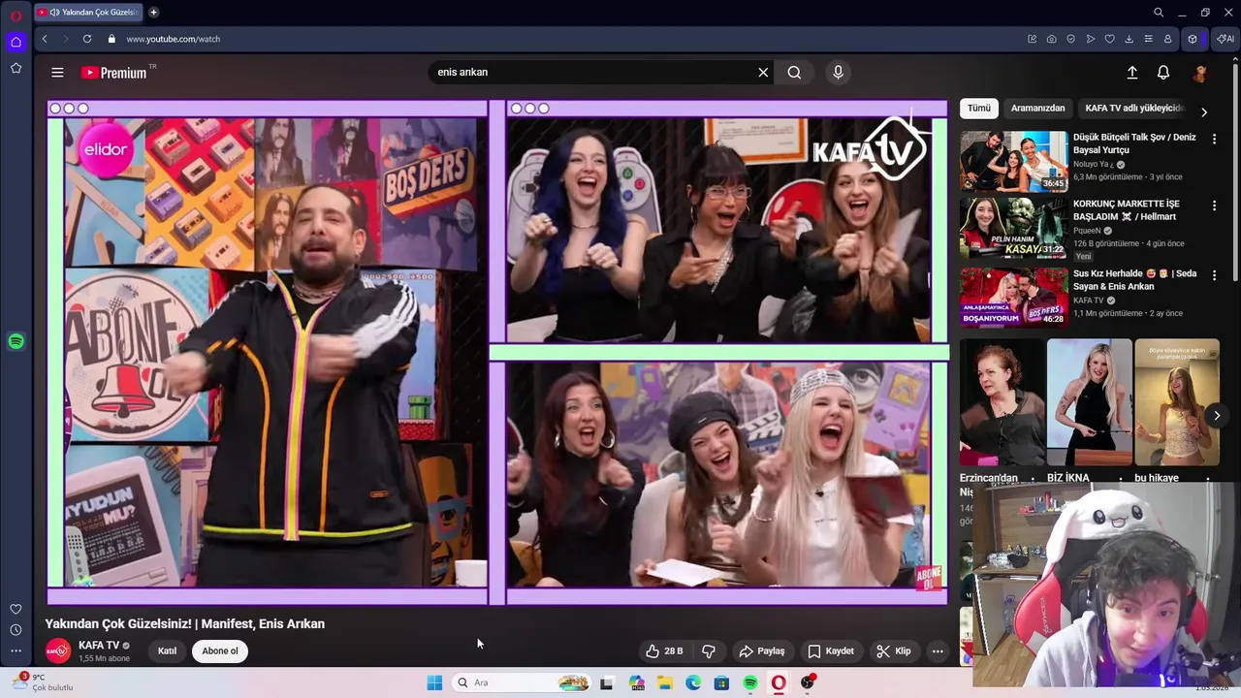The width and height of the screenshot is (1241, 698).
Task: Open YouTube notifications bell
Action: (x=1163, y=73)
